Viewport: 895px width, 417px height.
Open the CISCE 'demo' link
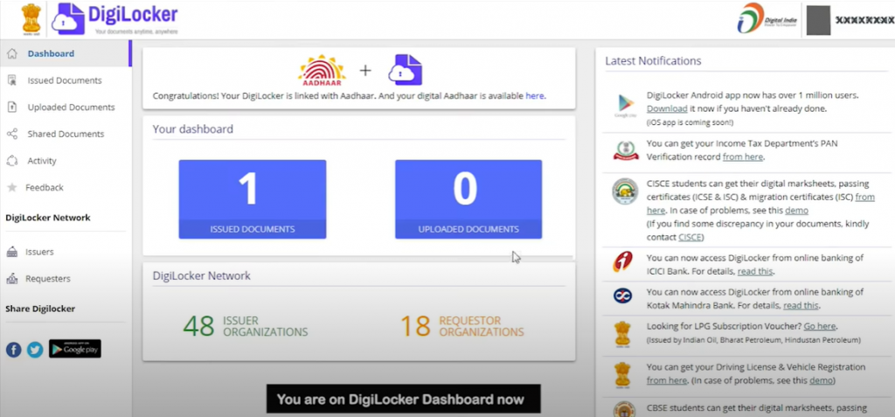[x=797, y=210]
